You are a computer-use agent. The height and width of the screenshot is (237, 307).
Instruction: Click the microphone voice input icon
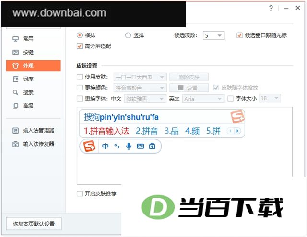(129, 146)
